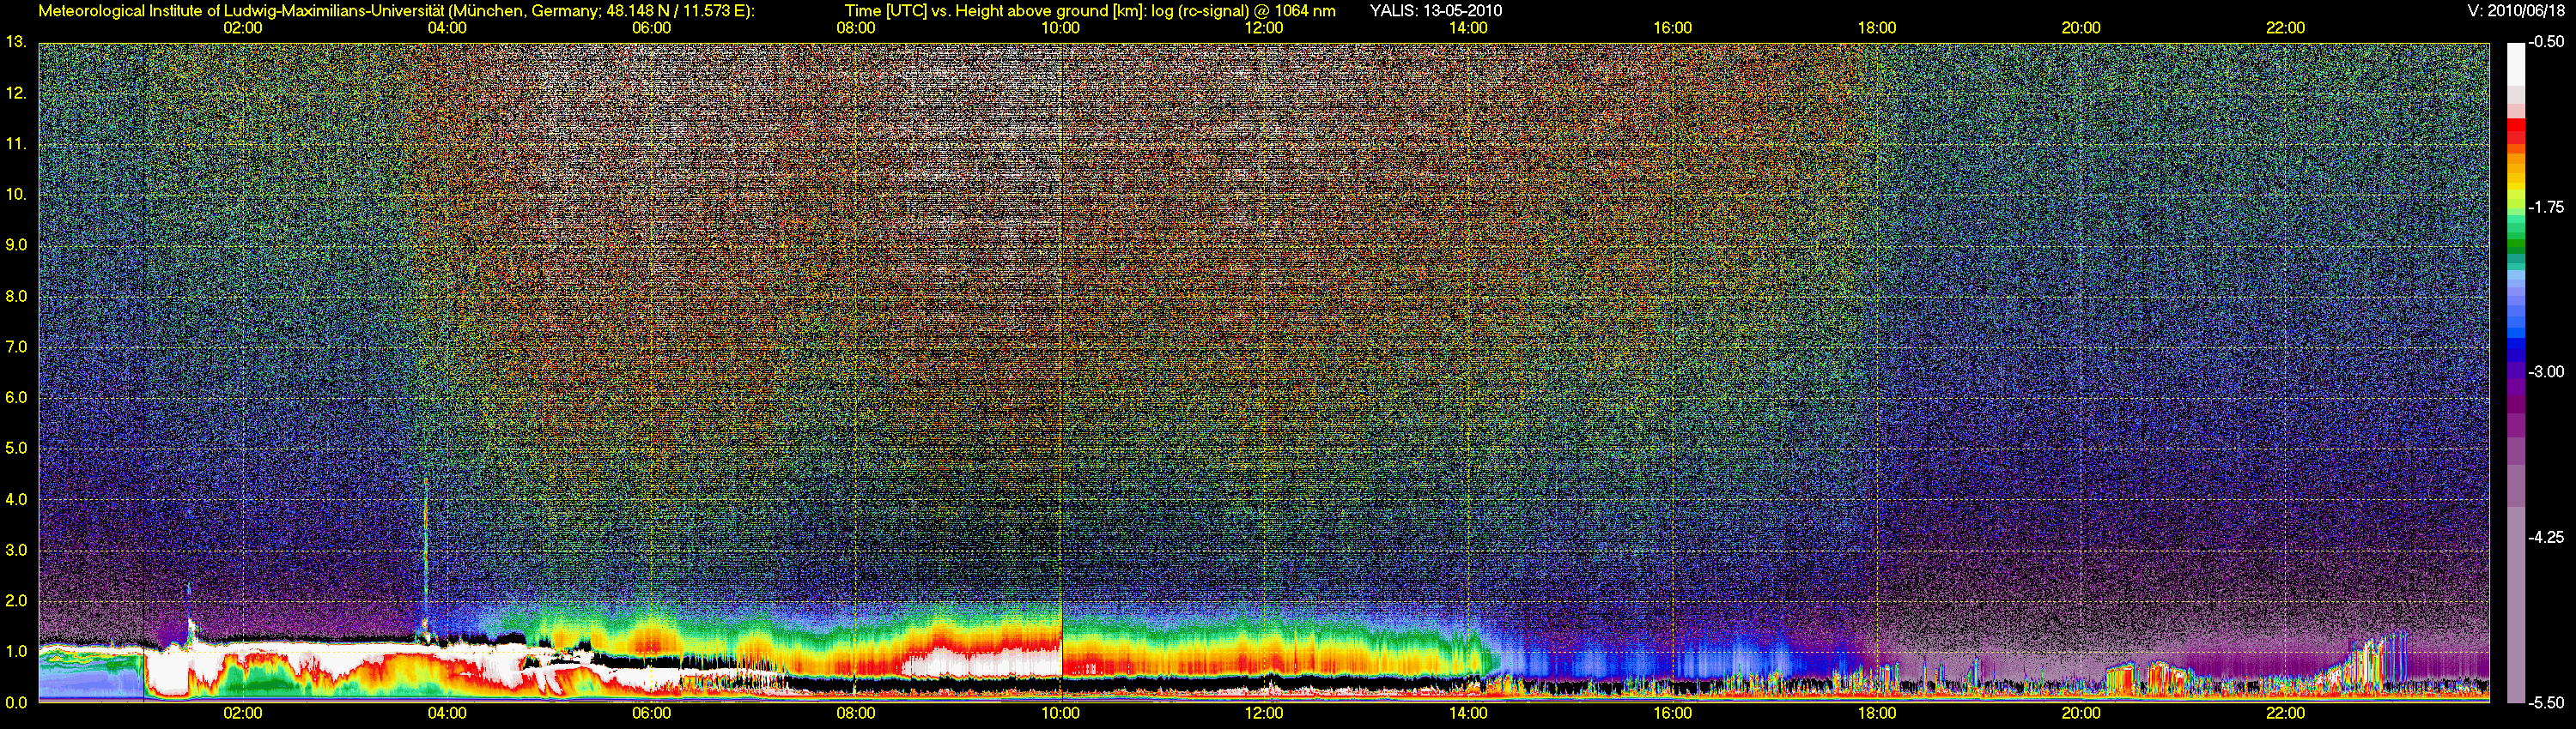Click the 13. km height axis label

coord(16,42)
